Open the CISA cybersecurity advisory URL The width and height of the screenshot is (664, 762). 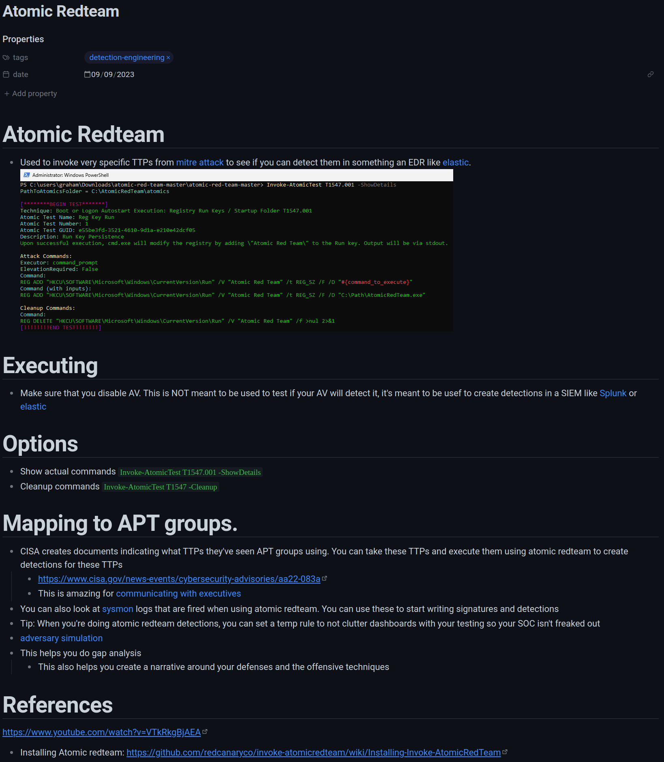(179, 579)
